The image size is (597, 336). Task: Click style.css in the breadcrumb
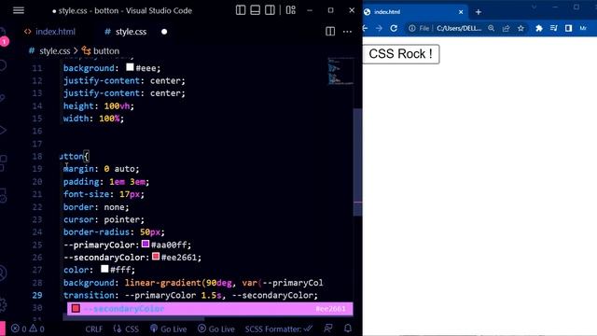(x=54, y=50)
